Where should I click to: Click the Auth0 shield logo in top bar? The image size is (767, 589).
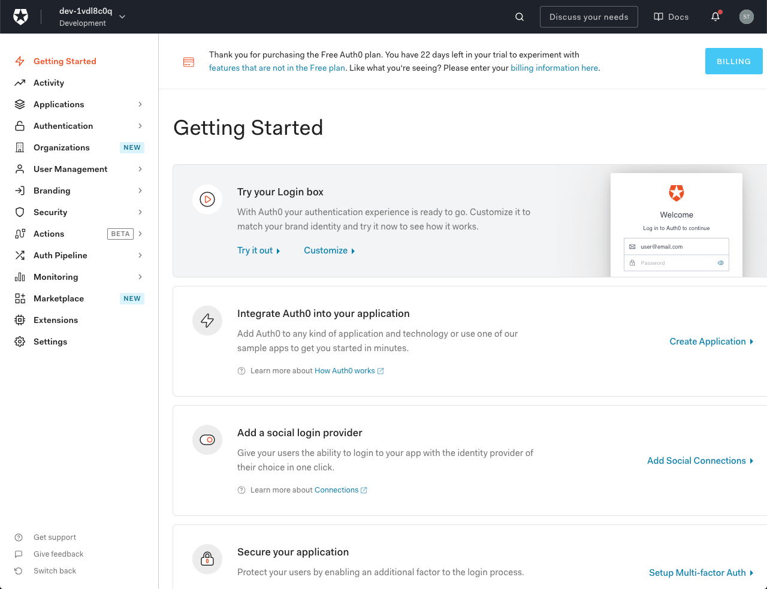pos(20,16)
